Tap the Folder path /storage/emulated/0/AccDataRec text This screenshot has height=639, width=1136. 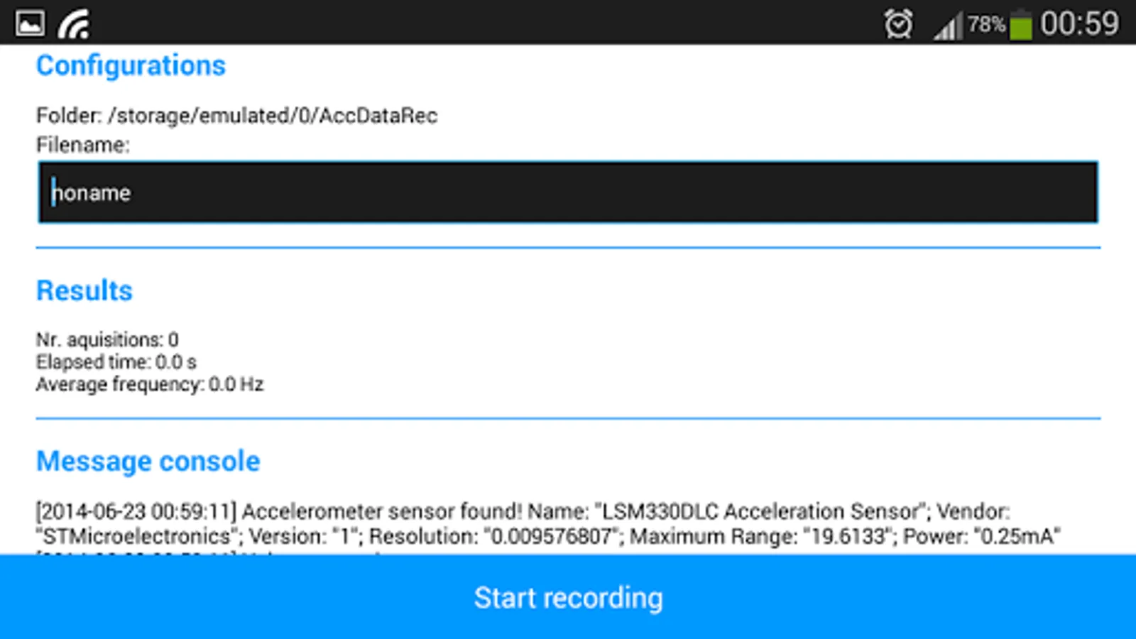(236, 116)
